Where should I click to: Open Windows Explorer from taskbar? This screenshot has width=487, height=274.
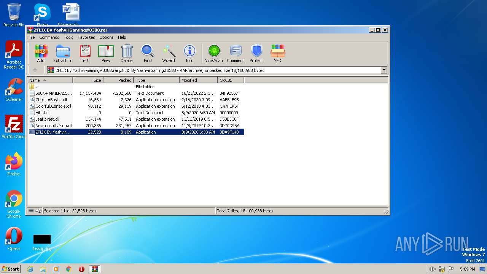pos(43,269)
